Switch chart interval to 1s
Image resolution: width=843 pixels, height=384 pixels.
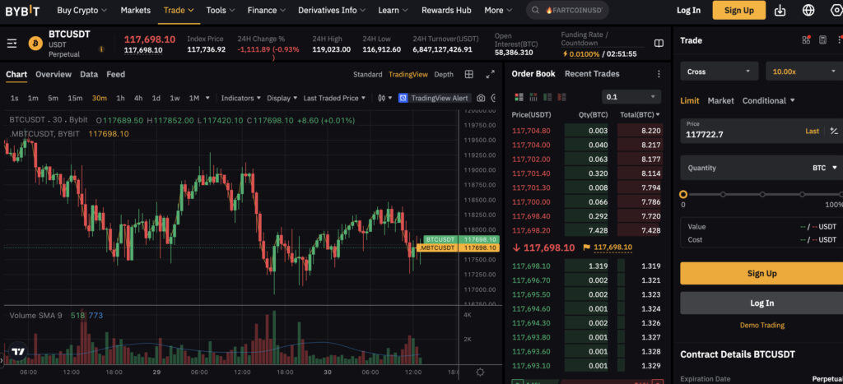click(x=15, y=99)
